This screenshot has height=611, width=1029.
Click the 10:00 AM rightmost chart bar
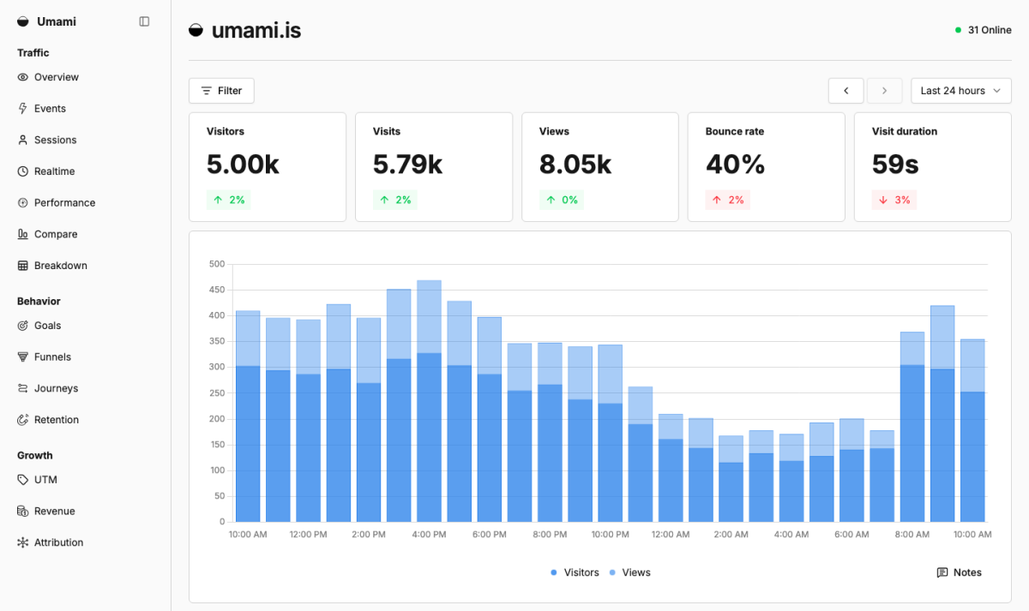(x=972, y=431)
